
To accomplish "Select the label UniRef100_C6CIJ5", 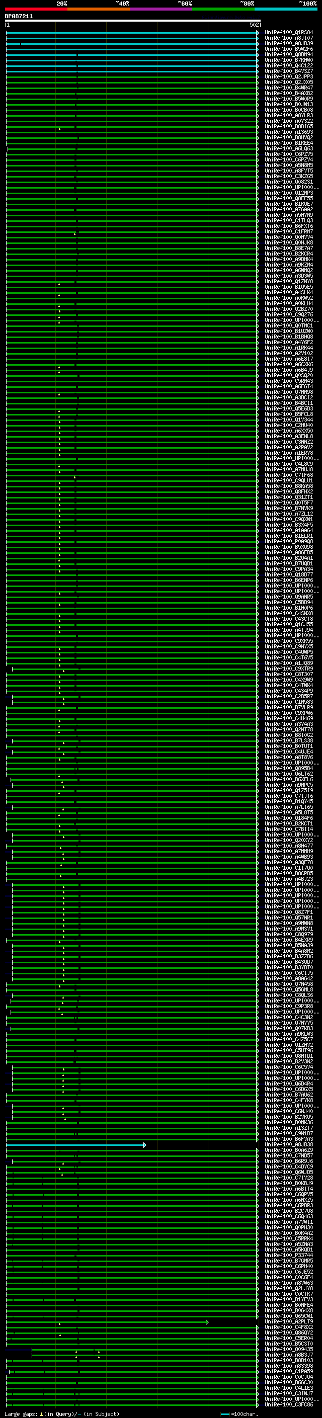I will 289,973.
